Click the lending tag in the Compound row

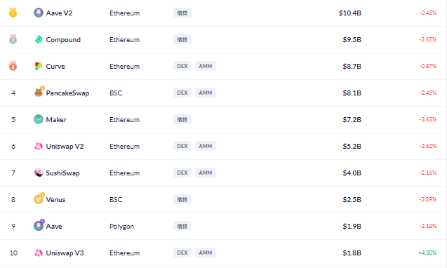coord(182,39)
